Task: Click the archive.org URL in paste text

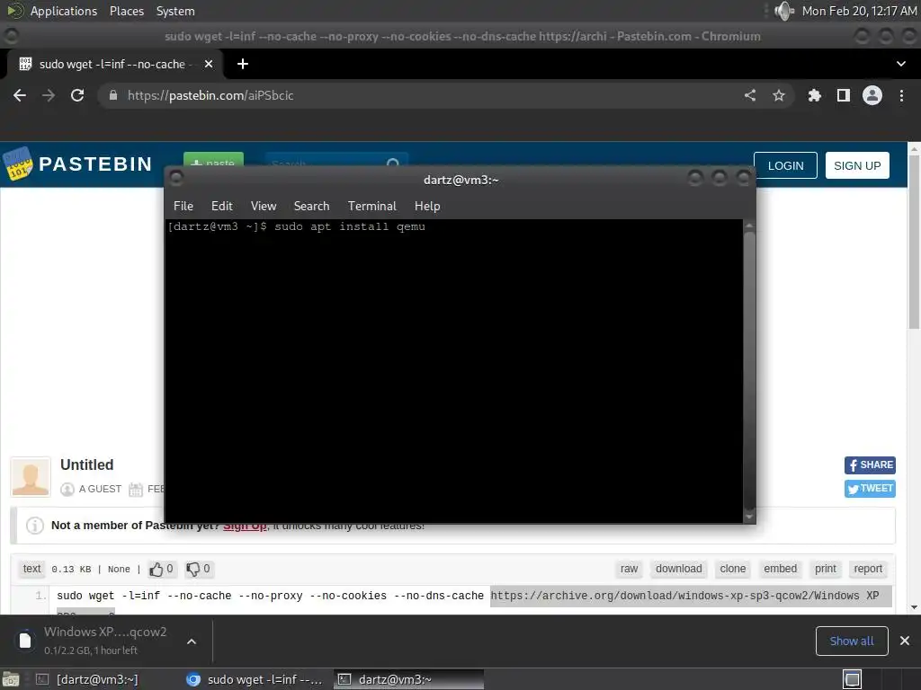Action: pos(684,596)
